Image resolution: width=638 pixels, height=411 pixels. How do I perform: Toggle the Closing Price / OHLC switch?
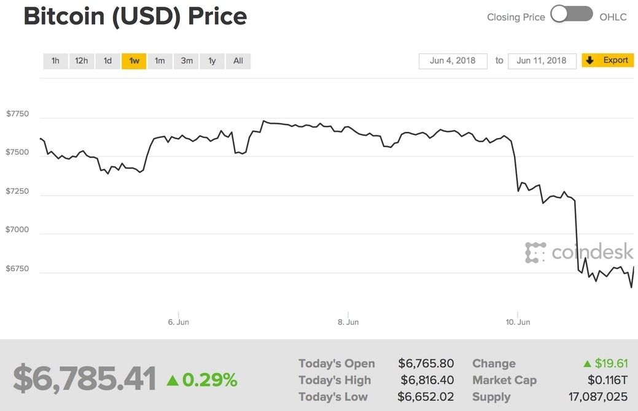point(571,15)
